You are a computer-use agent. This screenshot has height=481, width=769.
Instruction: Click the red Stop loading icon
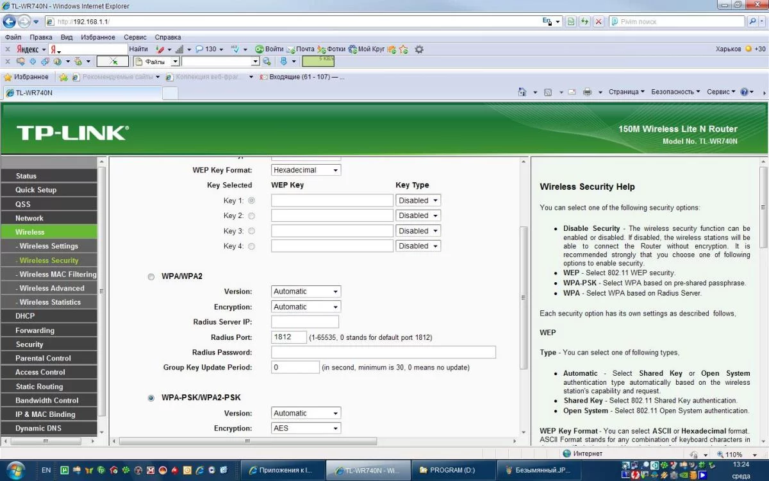pos(599,21)
